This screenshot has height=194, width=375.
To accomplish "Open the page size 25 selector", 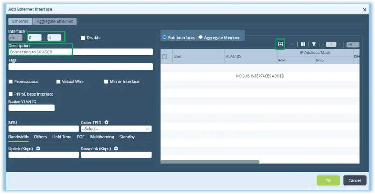I will pos(353,45).
